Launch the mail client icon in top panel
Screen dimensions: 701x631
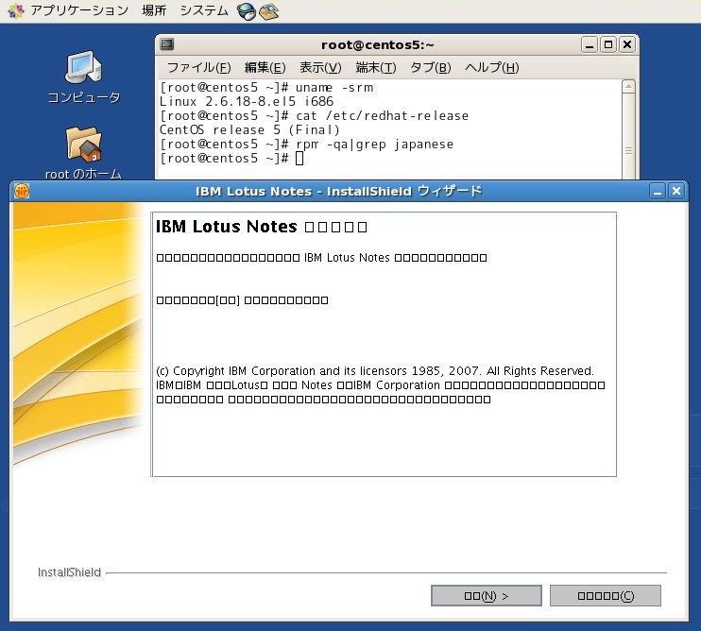click(268, 11)
